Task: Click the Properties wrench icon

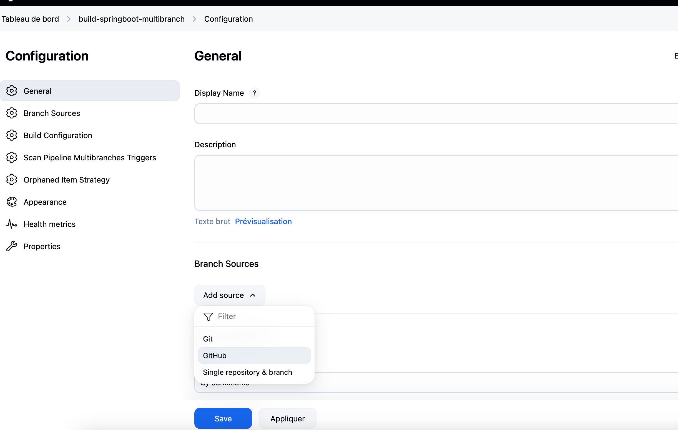Action: pyautogui.click(x=12, y=246)
